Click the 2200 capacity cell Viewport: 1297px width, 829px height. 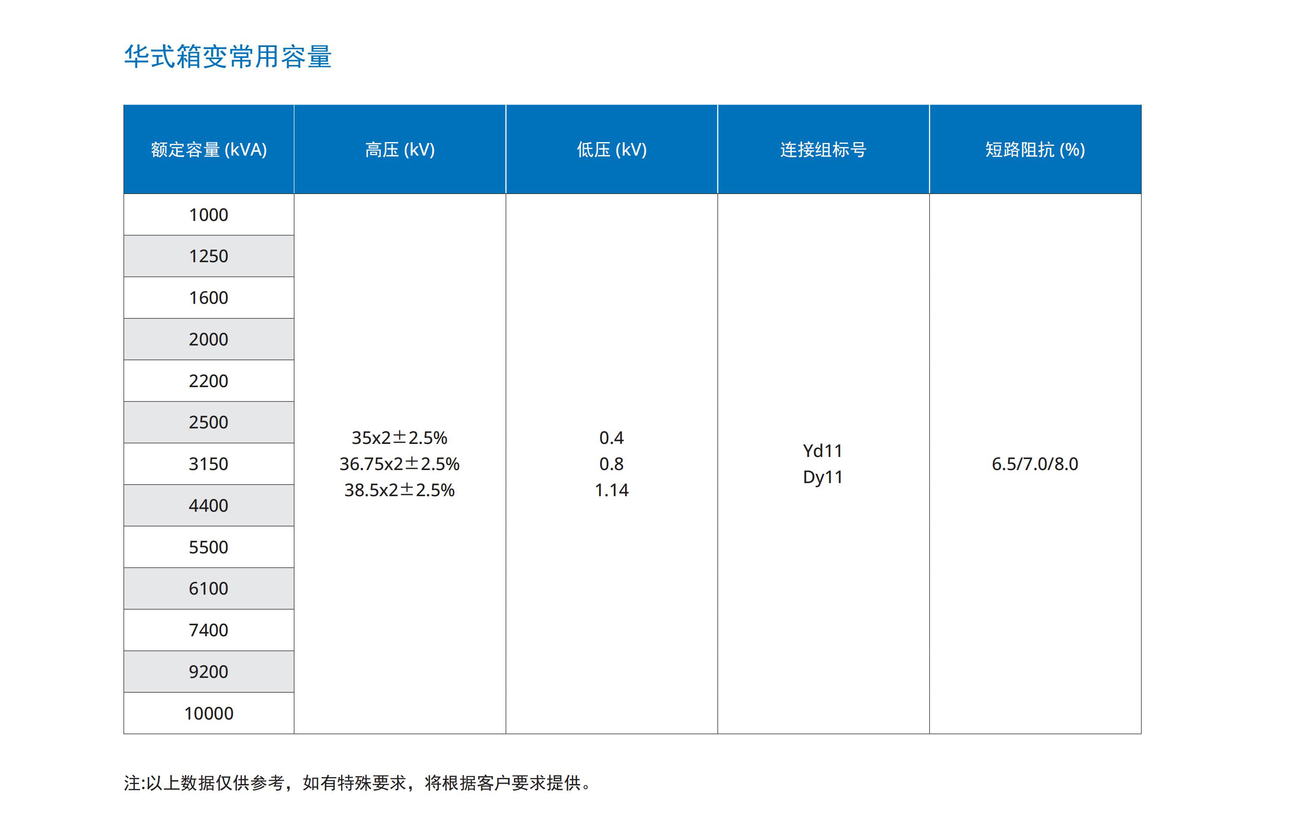[209, 381]
